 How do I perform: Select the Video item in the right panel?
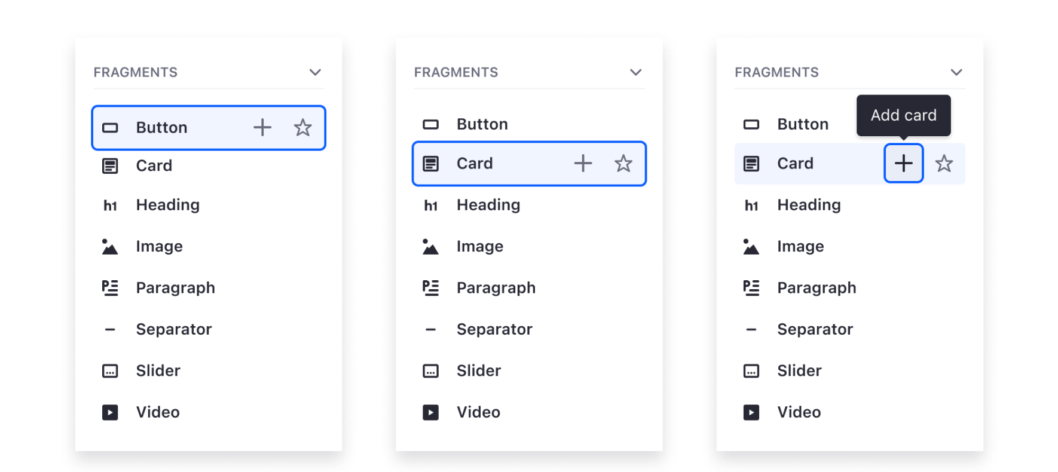coord(799,412)
